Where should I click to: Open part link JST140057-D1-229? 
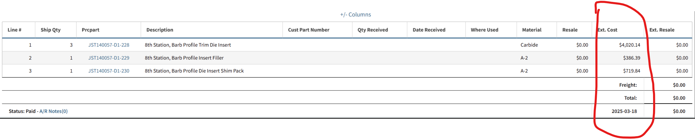click(x=109, y=58)
